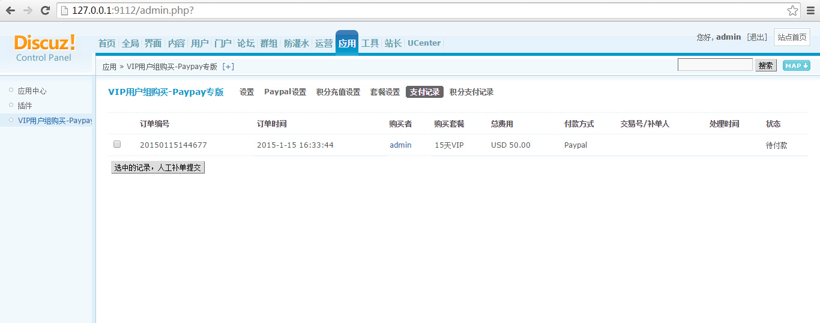
Task: Focus the admin search input box
Action: tap(715, 65)
